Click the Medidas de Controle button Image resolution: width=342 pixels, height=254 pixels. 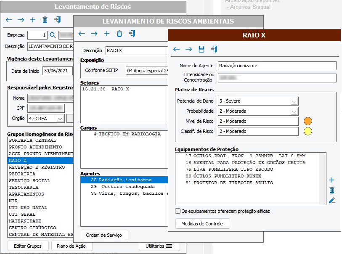pos(202,223)
